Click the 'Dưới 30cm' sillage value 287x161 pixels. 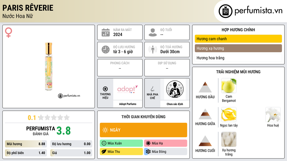(170, 52)
